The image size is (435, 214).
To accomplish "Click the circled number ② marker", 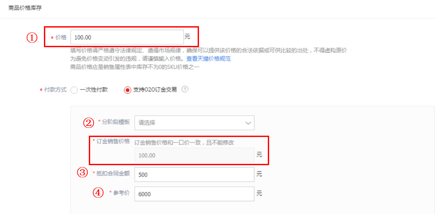I will (89, 123).
